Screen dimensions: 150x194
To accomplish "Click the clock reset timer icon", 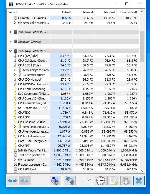I will 101,181.
